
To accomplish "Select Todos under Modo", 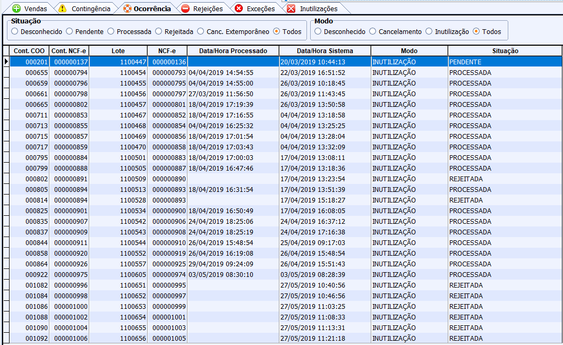I will coord(487,31).
